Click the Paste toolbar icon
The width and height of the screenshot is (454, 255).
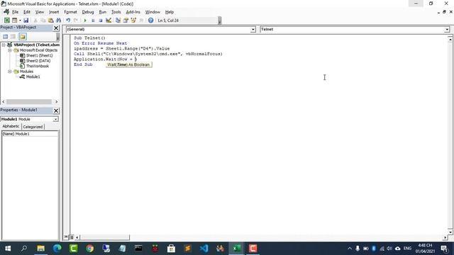[50, 21]
